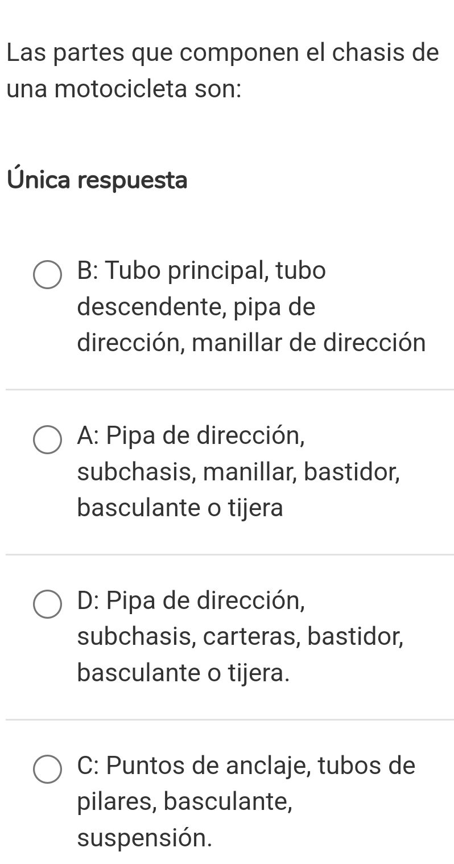Screen dimensions: 454x864
Task: Click the 'D: Pipa de dirección,' answer text
Action: pos(191,600)
